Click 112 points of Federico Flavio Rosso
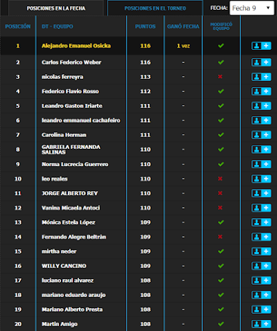This screenshot has width=277, height=331. pyautogui.click(x=145, y=91)
